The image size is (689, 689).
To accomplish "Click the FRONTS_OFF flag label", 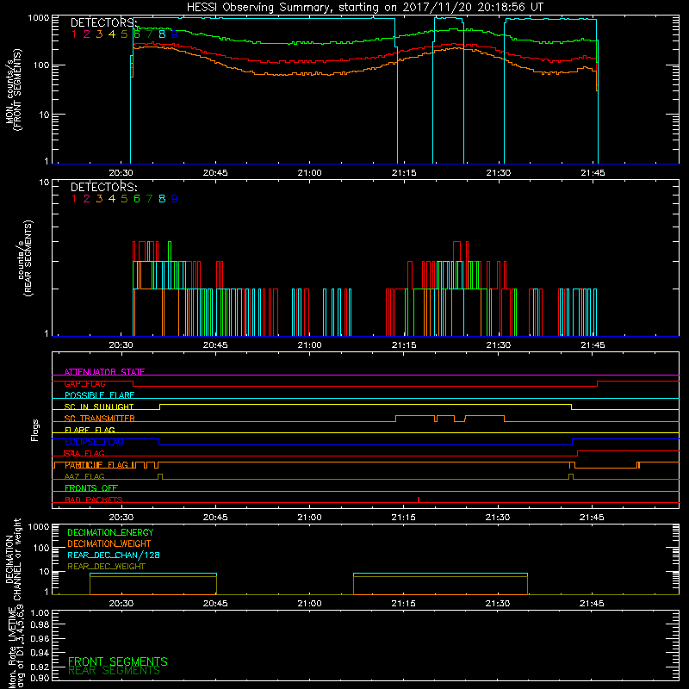I will coord(91,488).
